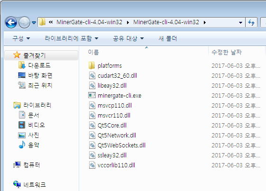The width and height of the screenshot is (266, 191).
Task: Show hidden path with double chevron
Action: 51,22
